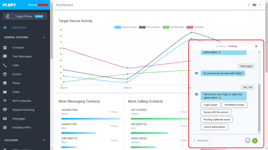
Task: Click the chat scrollbar thumb
Action: tap(259, 108)
